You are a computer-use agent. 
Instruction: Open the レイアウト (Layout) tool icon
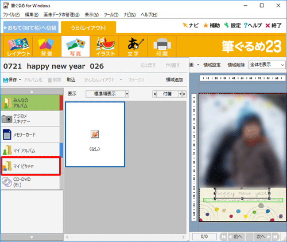[18, 46]
